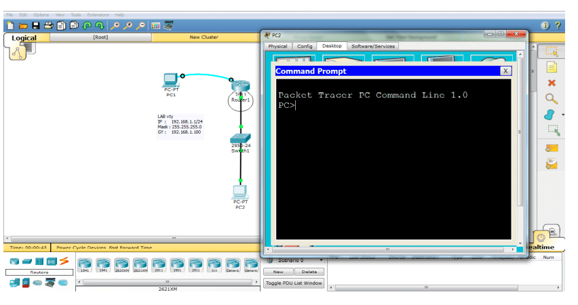Switch to Realtime mode tab

coord(541,247)
